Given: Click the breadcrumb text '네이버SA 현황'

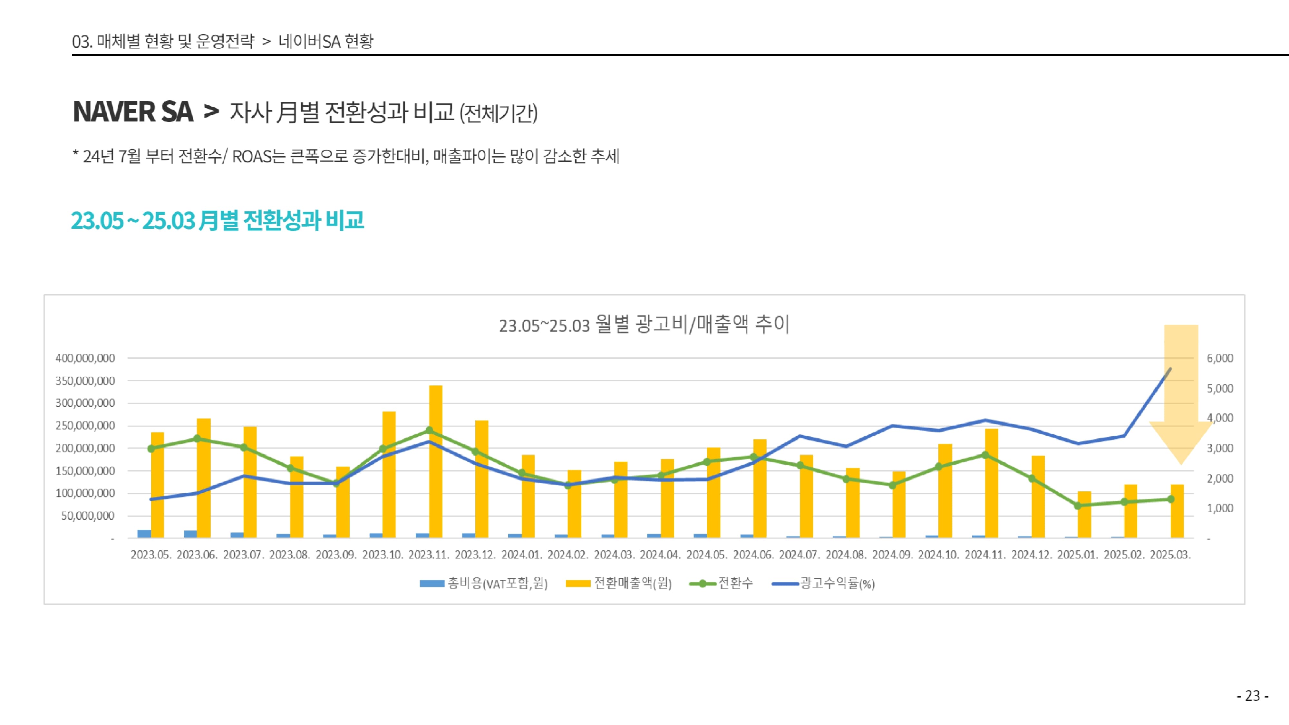Looking at the screenshot, I should [x=326, y=41].
